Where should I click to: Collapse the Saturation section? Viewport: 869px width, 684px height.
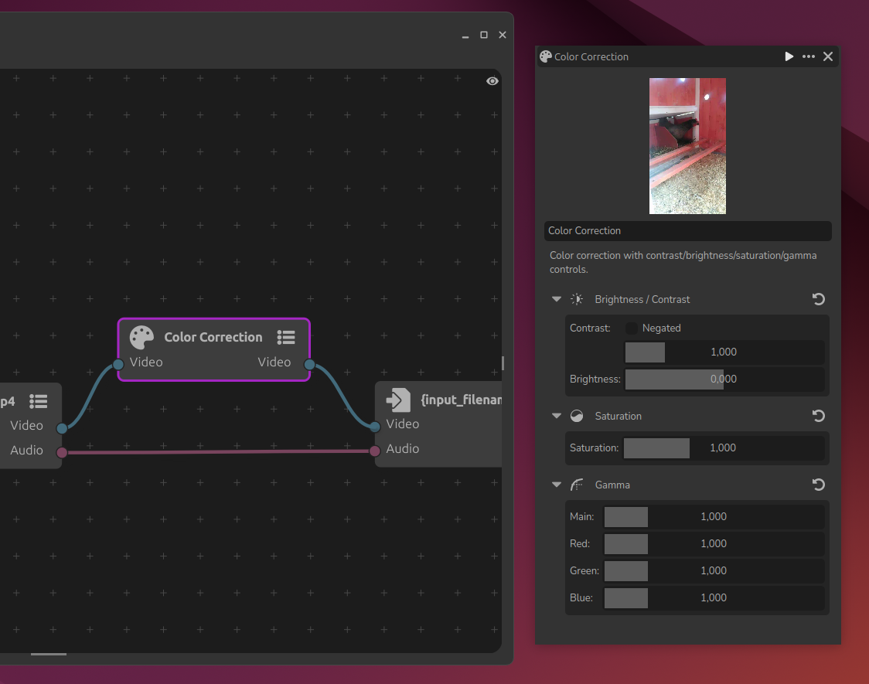[557, 416]
